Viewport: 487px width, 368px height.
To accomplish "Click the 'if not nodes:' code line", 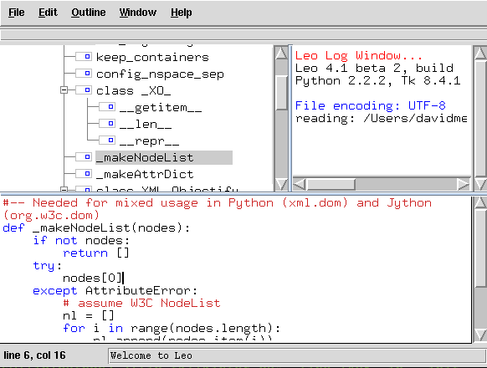I will coord(81,241).
